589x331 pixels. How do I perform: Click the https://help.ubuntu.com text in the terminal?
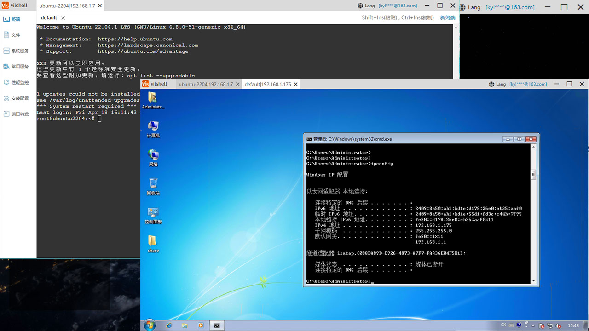[135, 39]
